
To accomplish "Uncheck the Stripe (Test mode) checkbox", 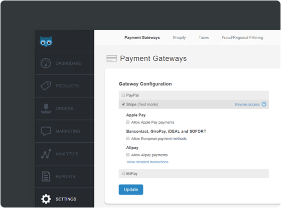I will click(123, 105).
